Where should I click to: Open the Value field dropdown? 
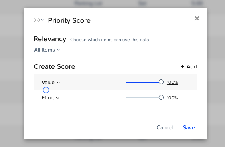(x=51, y=83)
